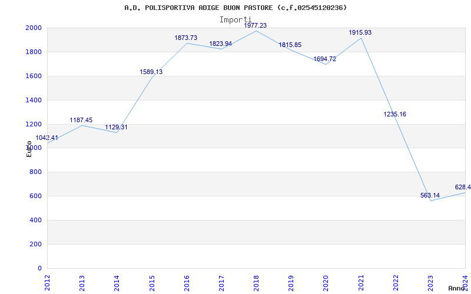Select data label 1235.16
The width and height of the screenshot is (471, 294).
(x=394, y=114)
